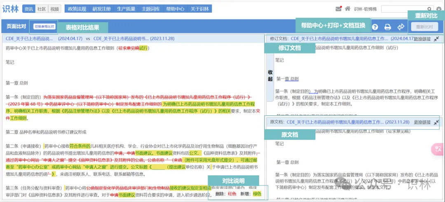445x202 pixels.
Task: Open the 识林-软棉棉 user account
Action: click(365, 9)
